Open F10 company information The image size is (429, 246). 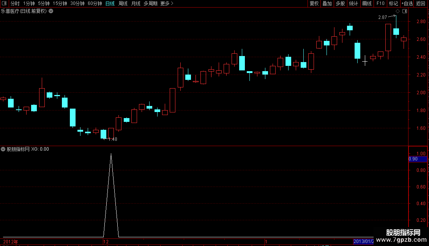click(x=380, y=3)
